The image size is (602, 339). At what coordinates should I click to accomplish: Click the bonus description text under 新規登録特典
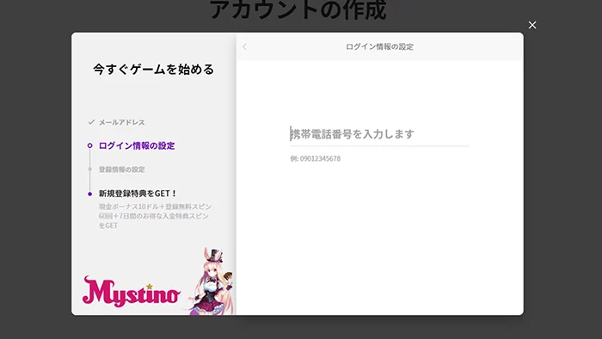(155, 216)
